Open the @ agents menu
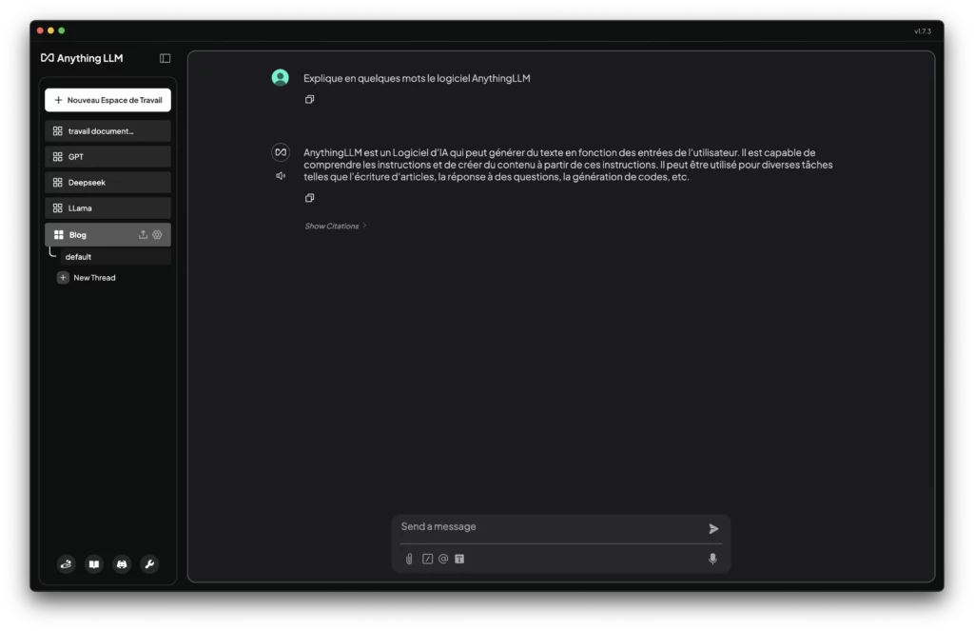This screenshot has height=631, width=974. click(x=443, y=559)
